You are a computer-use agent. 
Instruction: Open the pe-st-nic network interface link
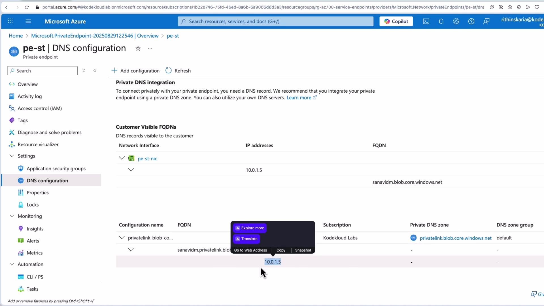click(147, 159)
